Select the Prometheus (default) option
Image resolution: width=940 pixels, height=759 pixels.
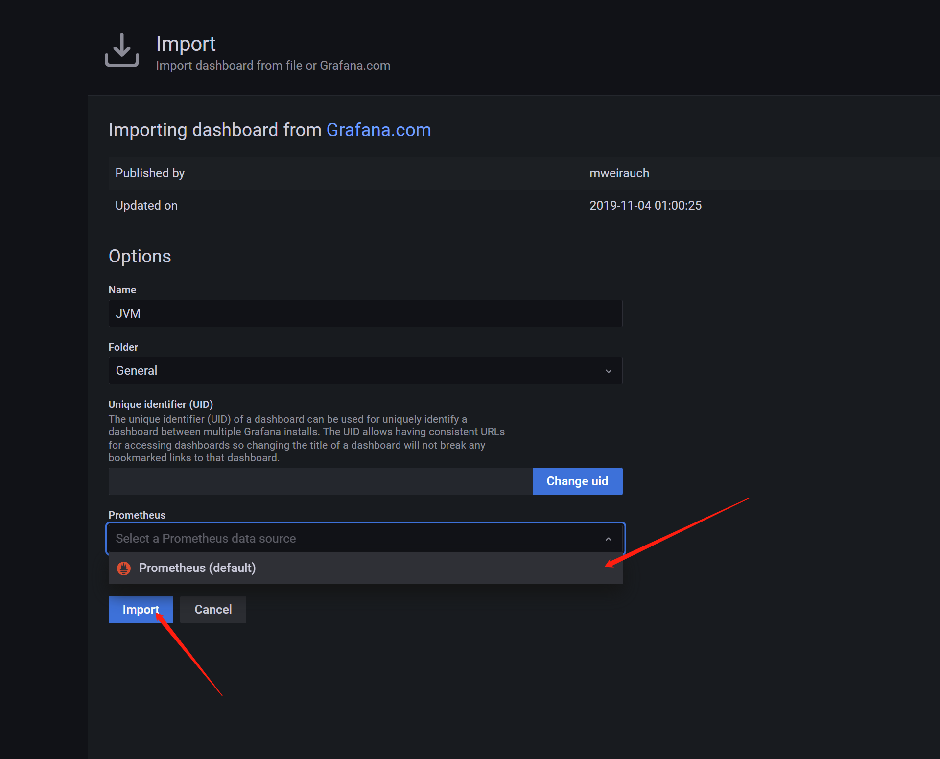tap(365, 568)
